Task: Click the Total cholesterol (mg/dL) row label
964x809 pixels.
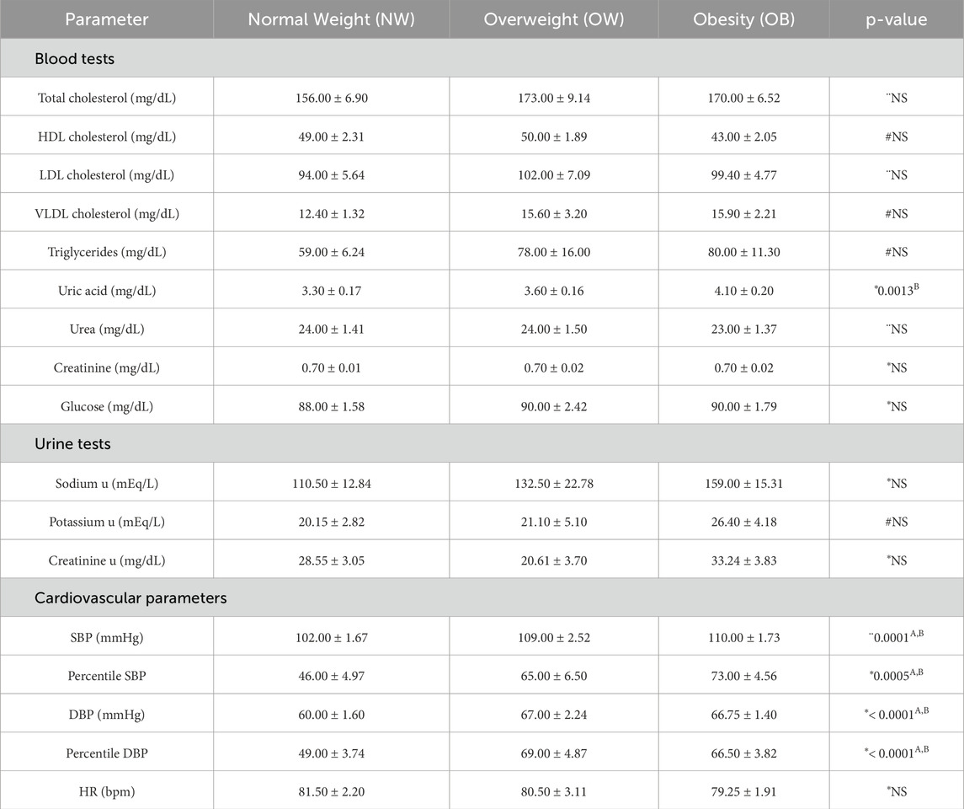Action: pyautogui.click(x=107, y=98)
